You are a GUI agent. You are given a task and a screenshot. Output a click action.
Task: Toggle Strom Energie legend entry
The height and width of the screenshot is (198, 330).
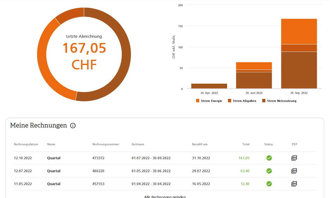pyautogui.click(x=209, y=101)
